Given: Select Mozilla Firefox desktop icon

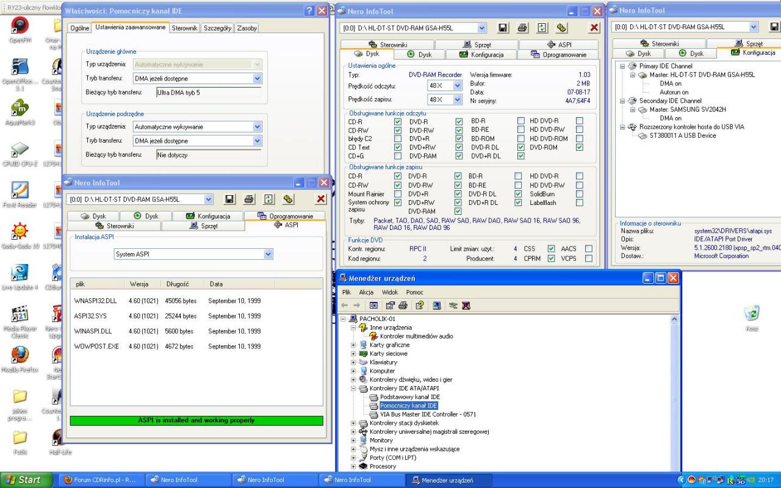Looking at the screenshot, I should (x=20, y=359).
